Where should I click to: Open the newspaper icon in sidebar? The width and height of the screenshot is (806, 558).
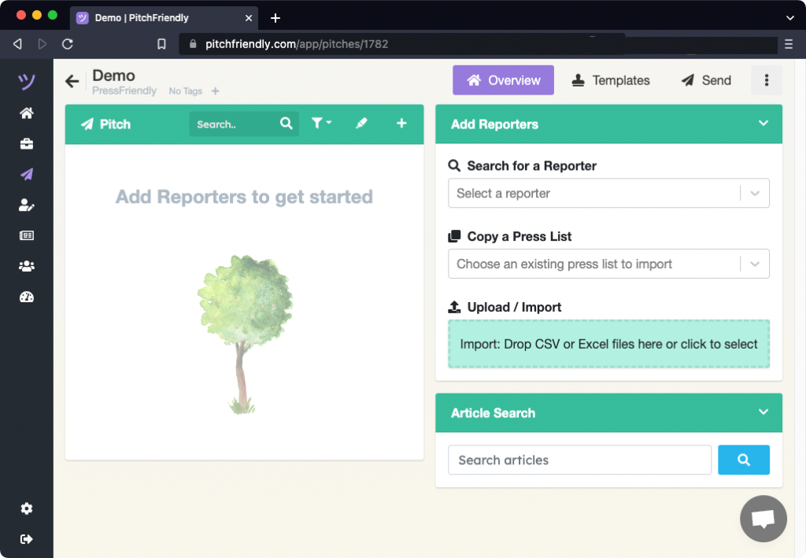point(27,236)
